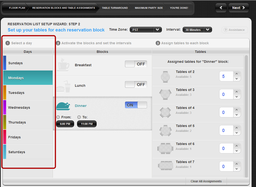Select Mondays in the Days list
256x187 pixels.
[28, 78]
